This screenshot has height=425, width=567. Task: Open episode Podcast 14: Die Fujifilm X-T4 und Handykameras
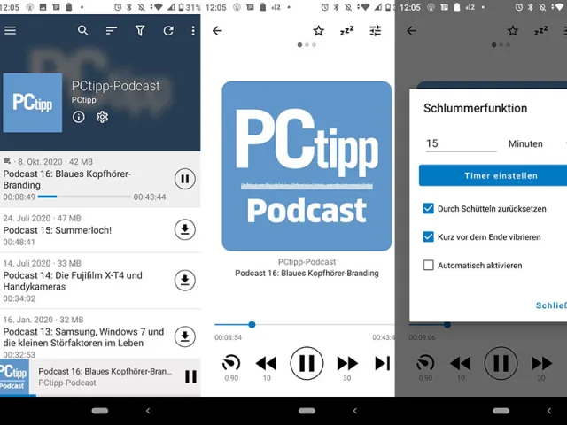pos(100,281)
